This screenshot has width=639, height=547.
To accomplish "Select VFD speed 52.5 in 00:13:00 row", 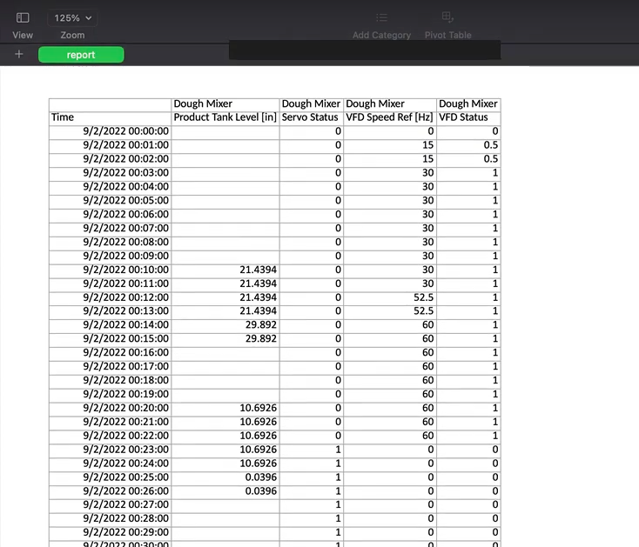I will point(390,311).
